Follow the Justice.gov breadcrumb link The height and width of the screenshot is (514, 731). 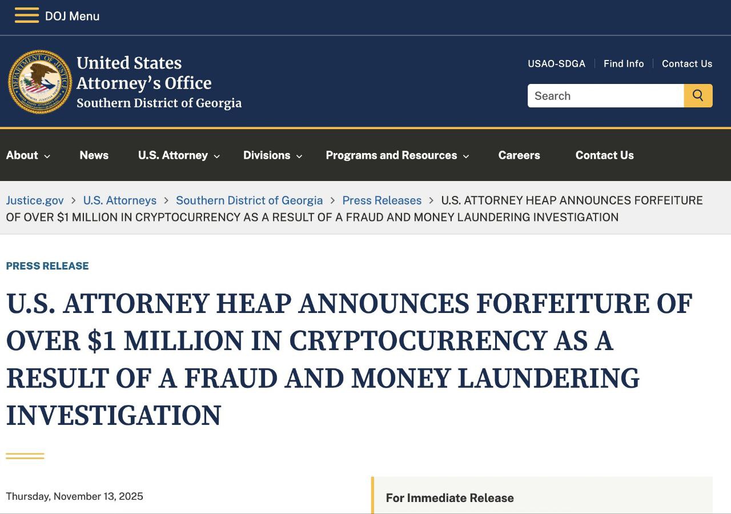[x=35, y=200]
